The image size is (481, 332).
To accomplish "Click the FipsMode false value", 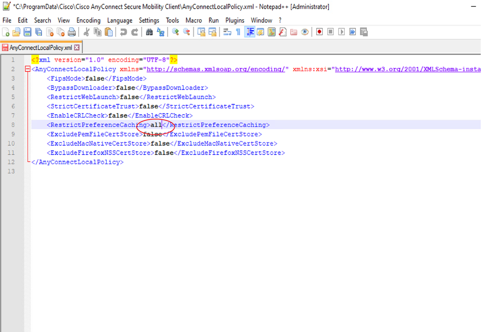I will point(95,78).
